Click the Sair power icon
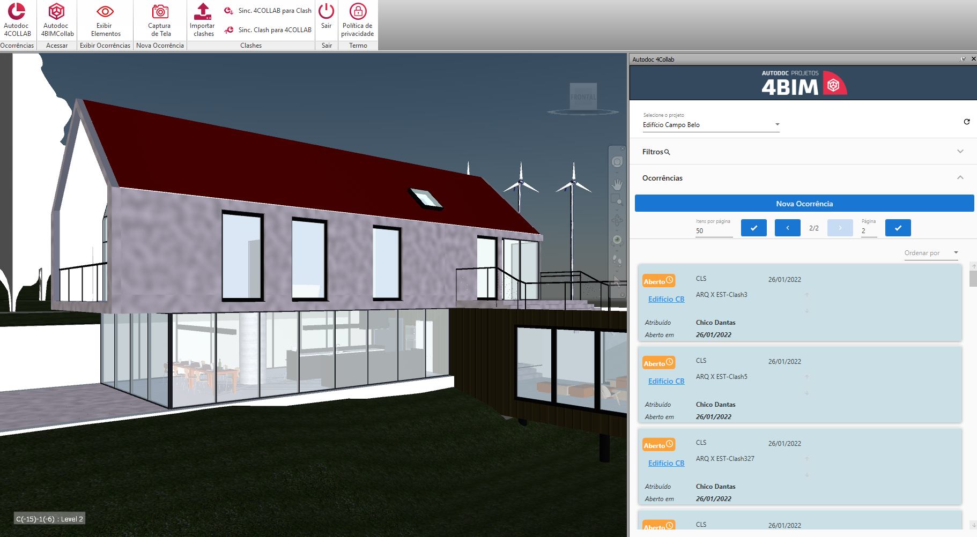 coord(327,16)
